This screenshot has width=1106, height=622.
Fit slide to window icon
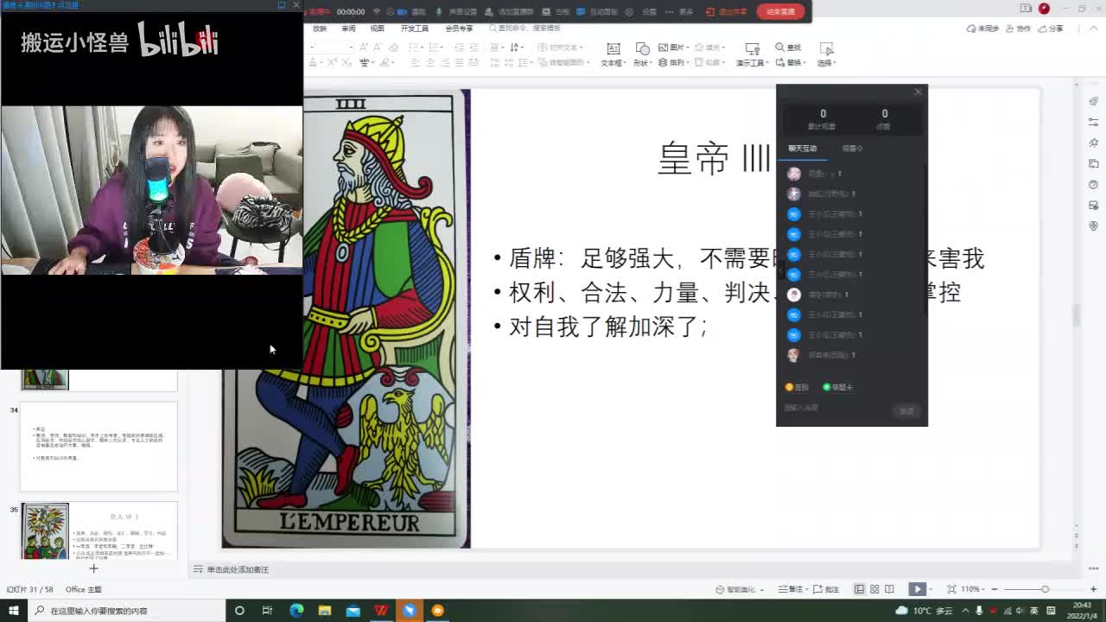951,589
